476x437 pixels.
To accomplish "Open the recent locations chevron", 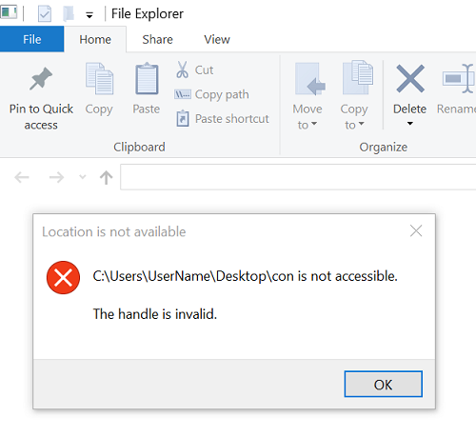I will pos(83,177).
